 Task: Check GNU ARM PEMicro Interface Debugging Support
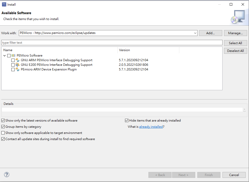click(13, 60)
